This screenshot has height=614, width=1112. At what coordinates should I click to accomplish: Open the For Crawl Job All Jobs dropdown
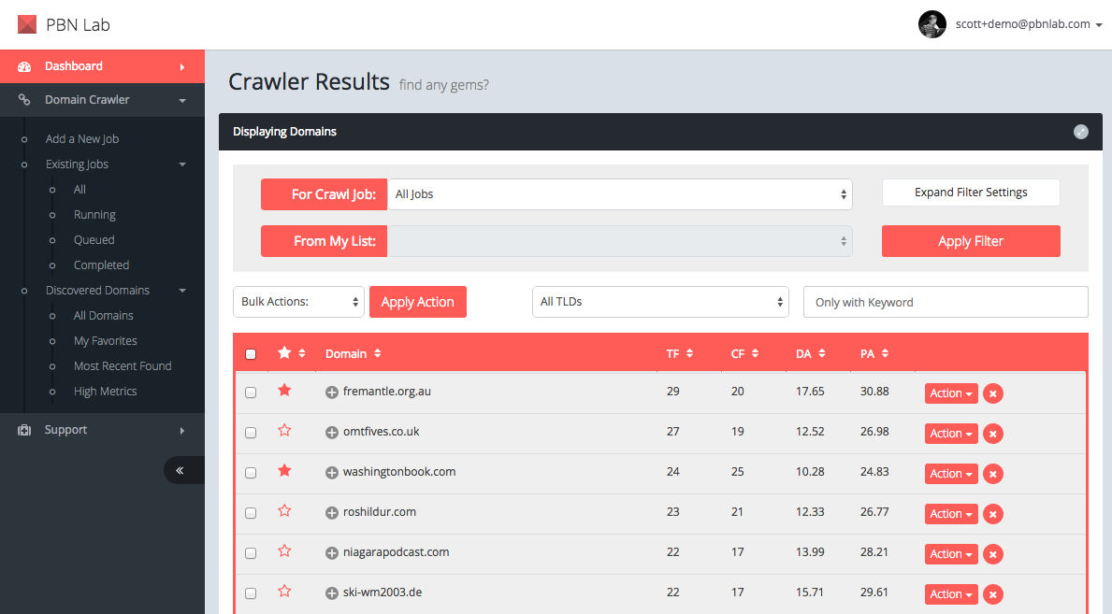620,194
